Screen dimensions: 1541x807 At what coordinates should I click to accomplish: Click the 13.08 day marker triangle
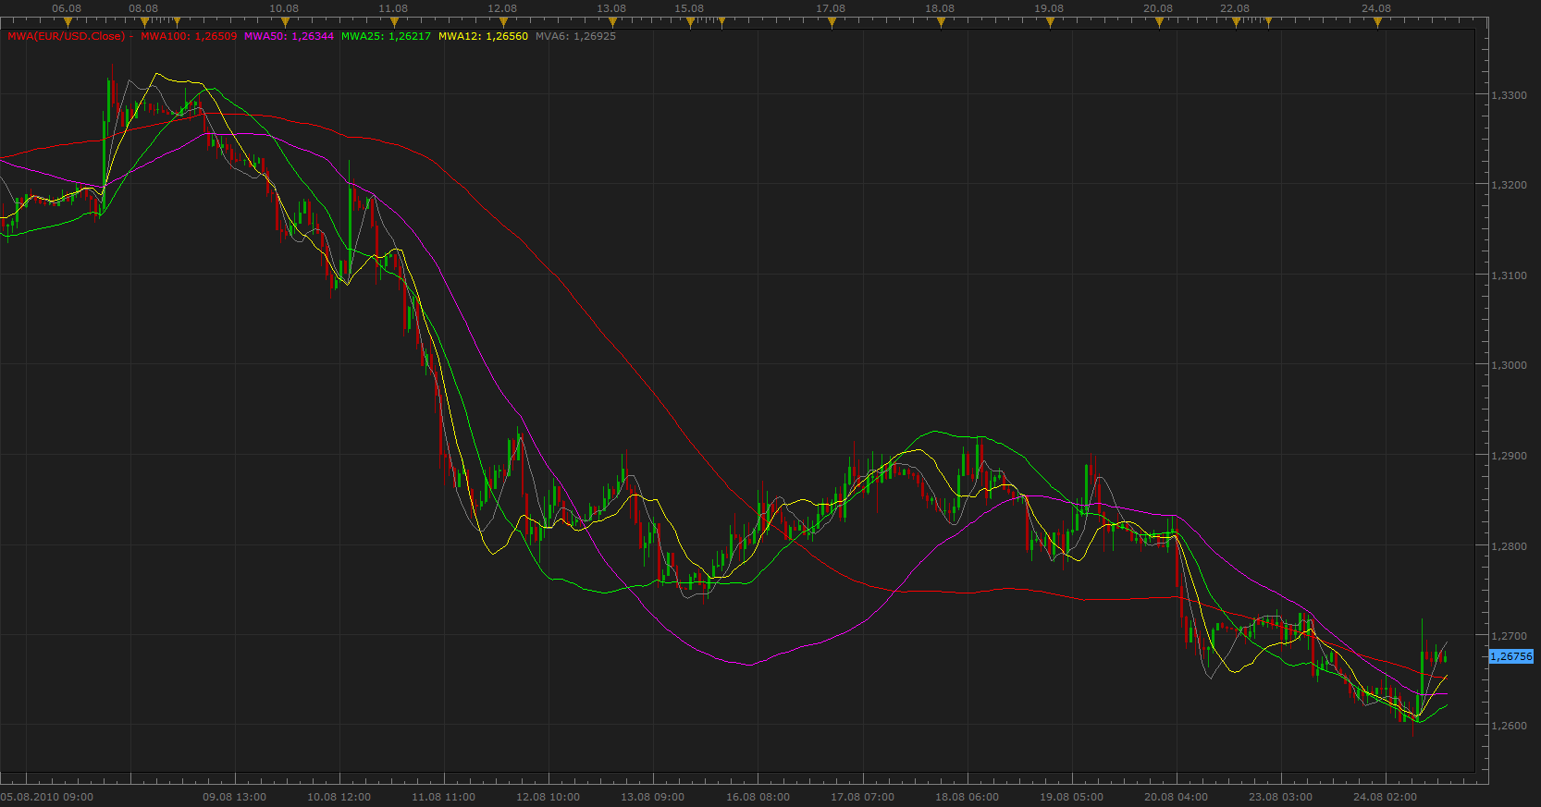(611, 22)
